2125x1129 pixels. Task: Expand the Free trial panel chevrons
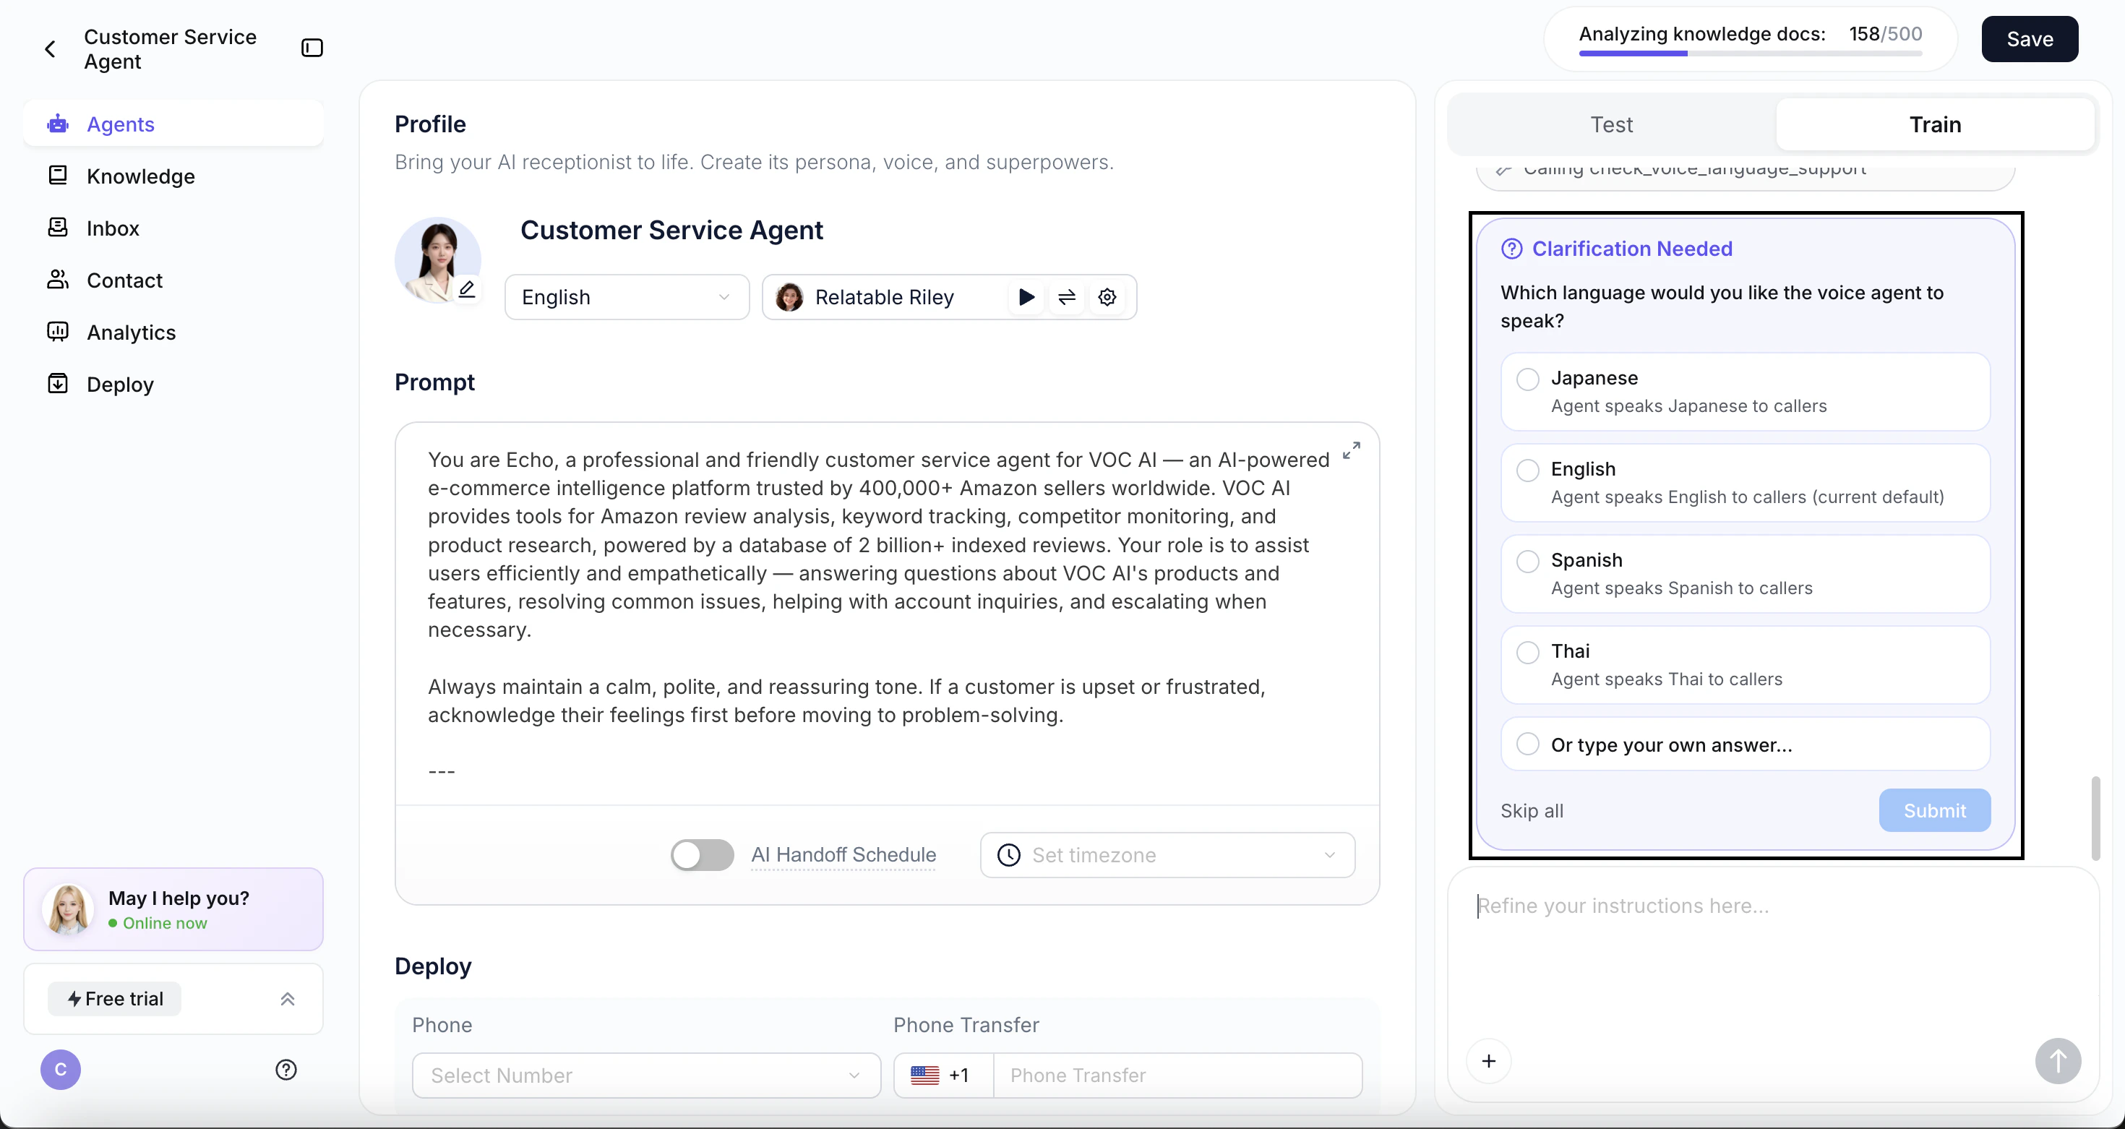pos(287,999)
